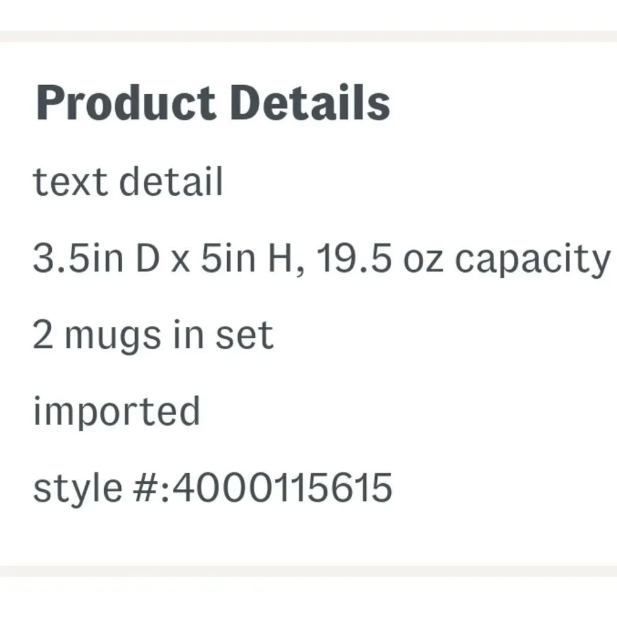Click the gray divider above Product Details
The image size is (617, 617).
(x=308, y=36)
